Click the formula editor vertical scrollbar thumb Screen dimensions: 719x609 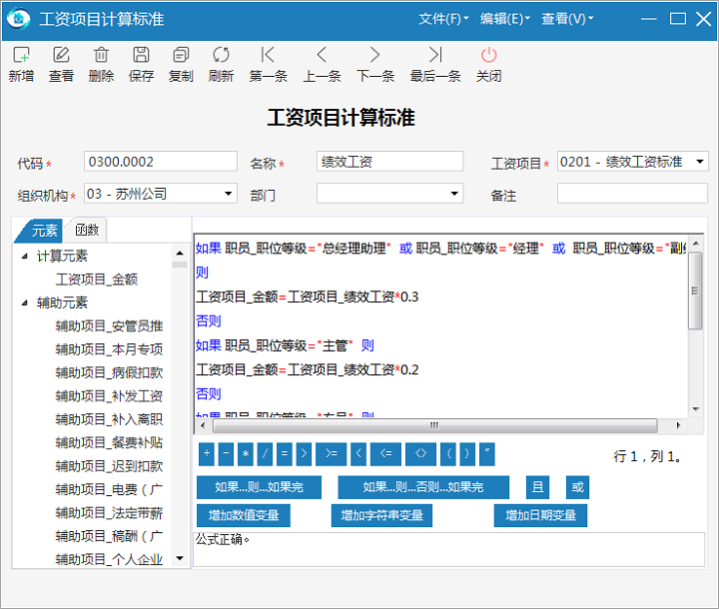click(x=695, y=291)
